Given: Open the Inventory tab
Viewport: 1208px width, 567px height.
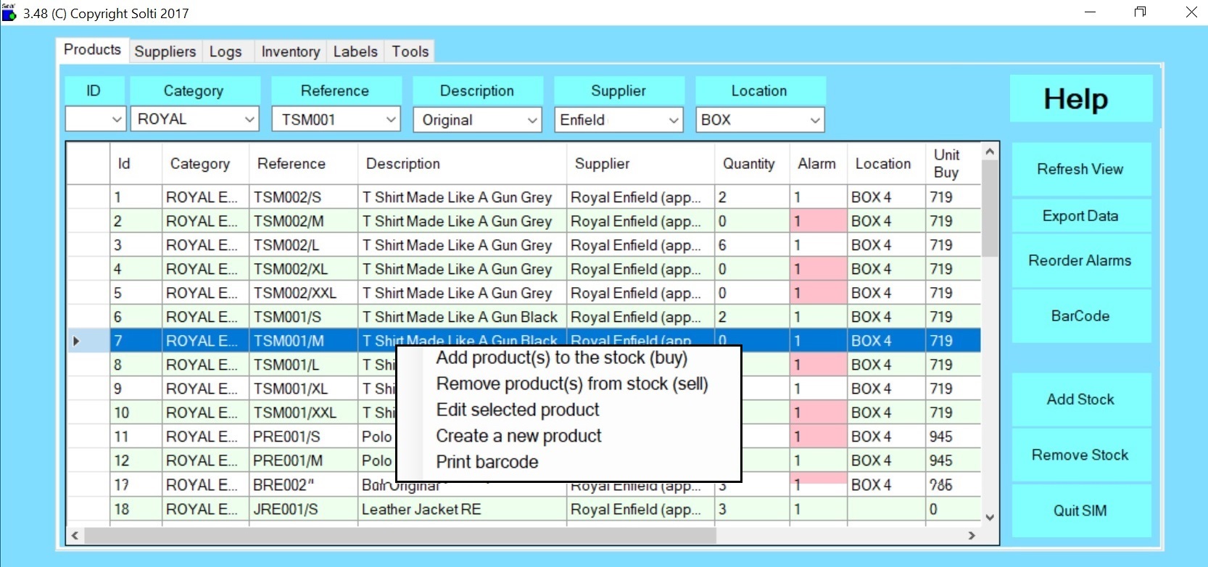Looking at the screenshot, I should click(291, 51).
